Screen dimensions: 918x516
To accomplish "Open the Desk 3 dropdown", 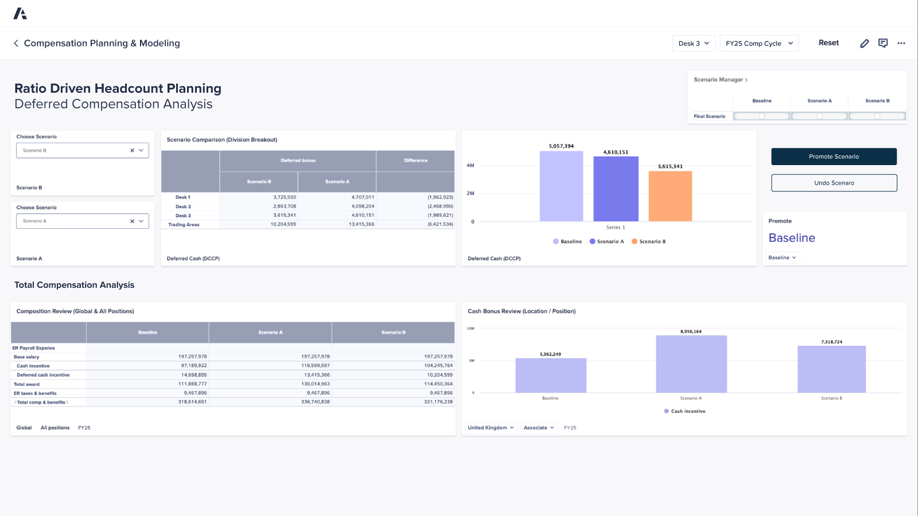I will click(694, 43).
